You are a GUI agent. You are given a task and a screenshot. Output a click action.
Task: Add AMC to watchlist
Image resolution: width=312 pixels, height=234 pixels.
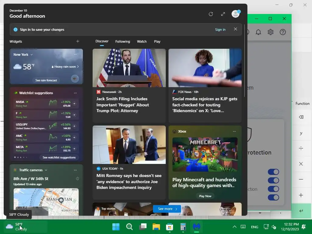[74, 137]
